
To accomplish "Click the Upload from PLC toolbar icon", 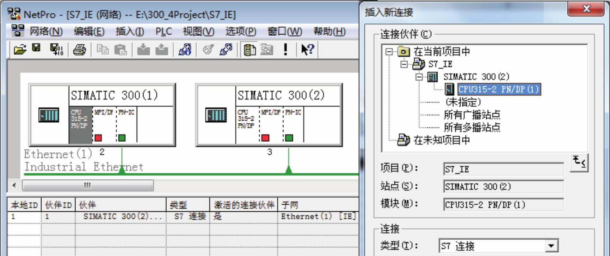I will (x=162, y=50).
